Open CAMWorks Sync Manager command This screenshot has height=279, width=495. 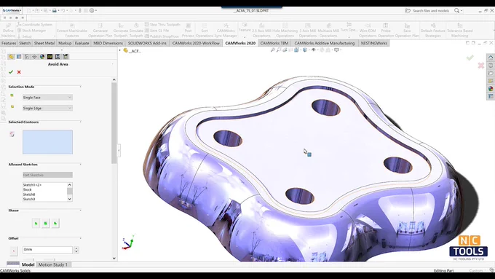226,31
